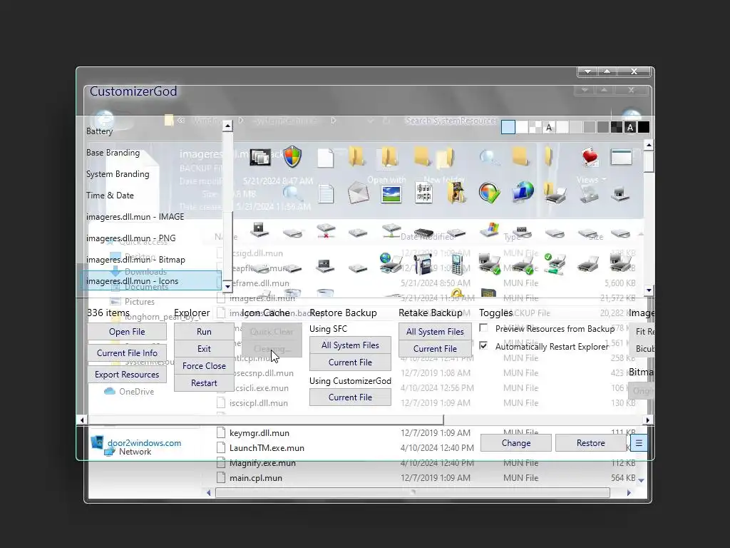The height and width of the screenshot is (548, 730).
Task: Click CustomizerGod's horizontal scroll-right arrow
Action: point(647,420)
